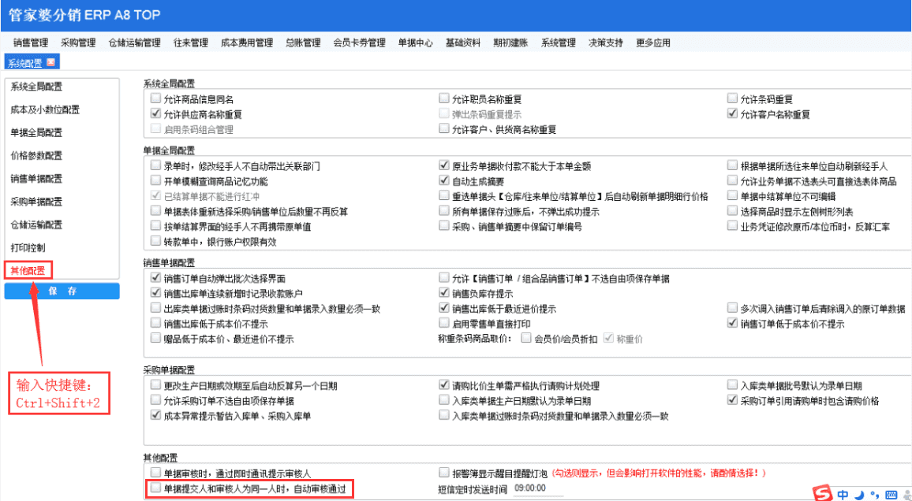Viewport: 912px width, 501px height.
Task: Select 销售单据配置 in the left list
Action: click(x=36, y=179)
